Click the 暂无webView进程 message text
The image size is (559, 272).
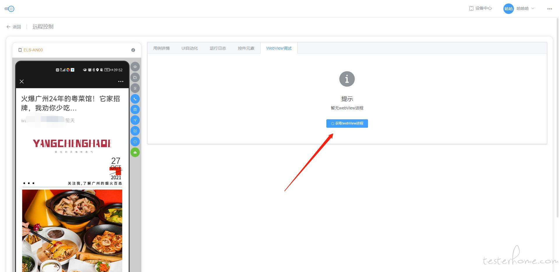point(347,108)
